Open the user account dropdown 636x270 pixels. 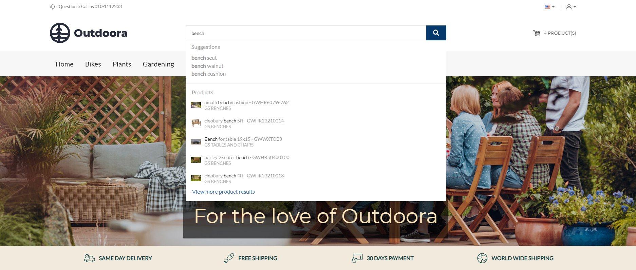571,6
